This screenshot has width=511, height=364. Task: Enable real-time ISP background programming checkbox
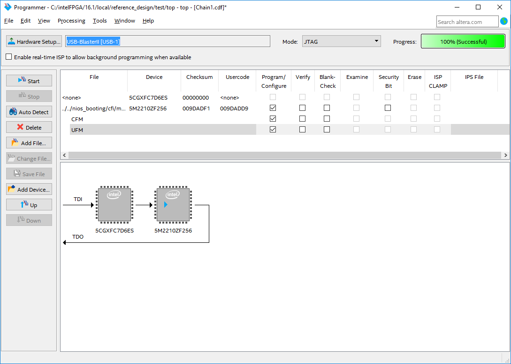9,57
